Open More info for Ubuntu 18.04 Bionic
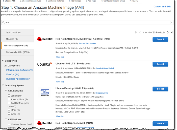Image resolution: width=177 pixels, height=130 pixels. click(60, 82)
